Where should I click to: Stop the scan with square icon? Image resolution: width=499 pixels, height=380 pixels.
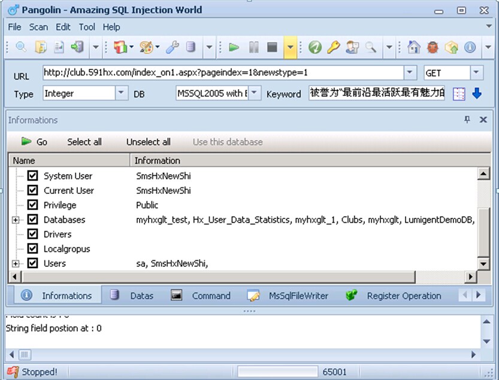pos(272,47)
